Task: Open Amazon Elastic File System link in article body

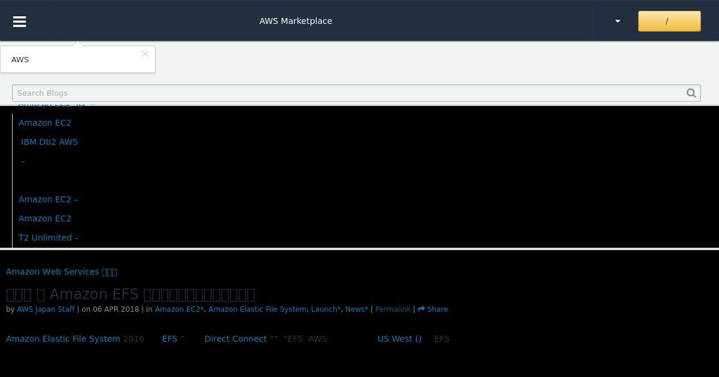Action: [63, 339]
